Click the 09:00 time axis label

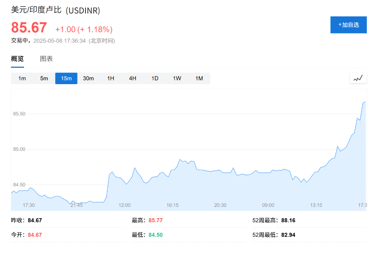point(268,205)
